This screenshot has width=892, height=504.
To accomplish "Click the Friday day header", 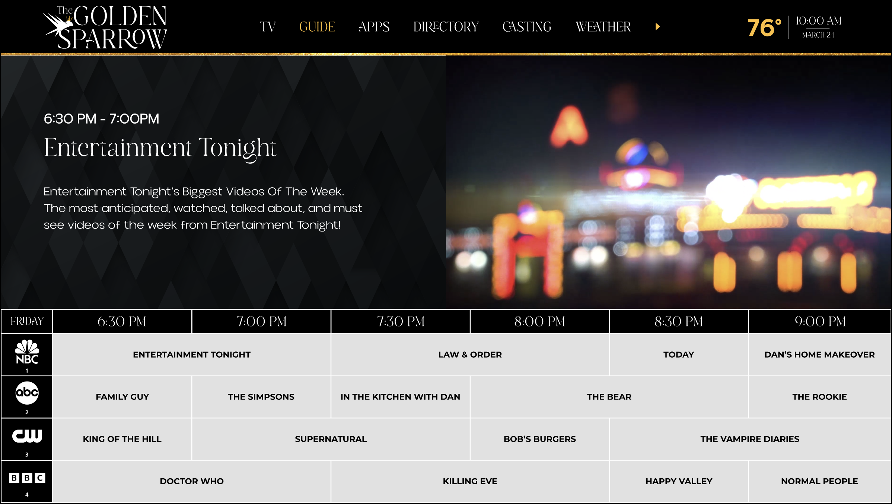I will tap(27, 322).
